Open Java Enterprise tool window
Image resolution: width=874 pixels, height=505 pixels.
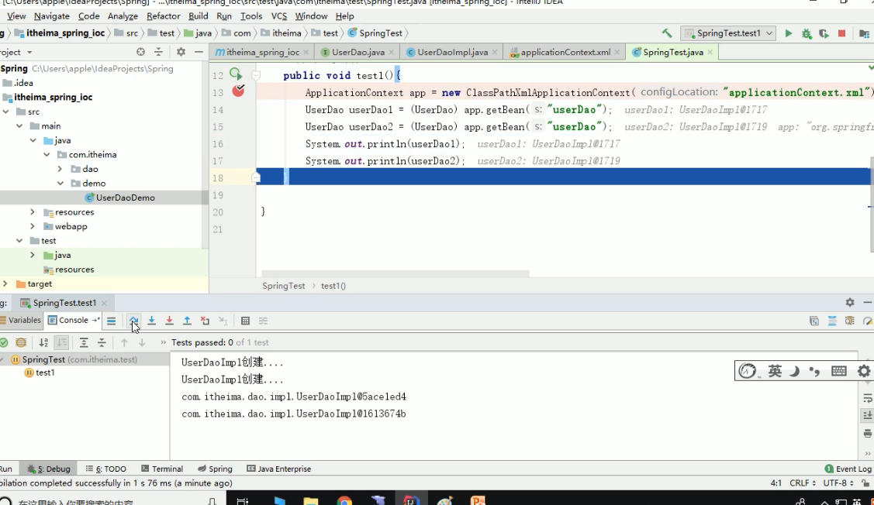pos(278,469)
